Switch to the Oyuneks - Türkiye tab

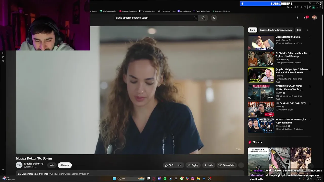tap(221, 11)
